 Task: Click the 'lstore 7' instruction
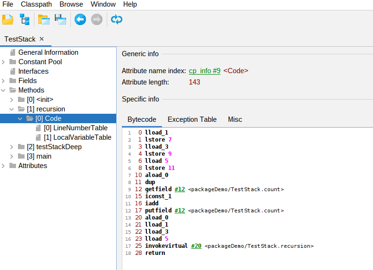(158, 140)
